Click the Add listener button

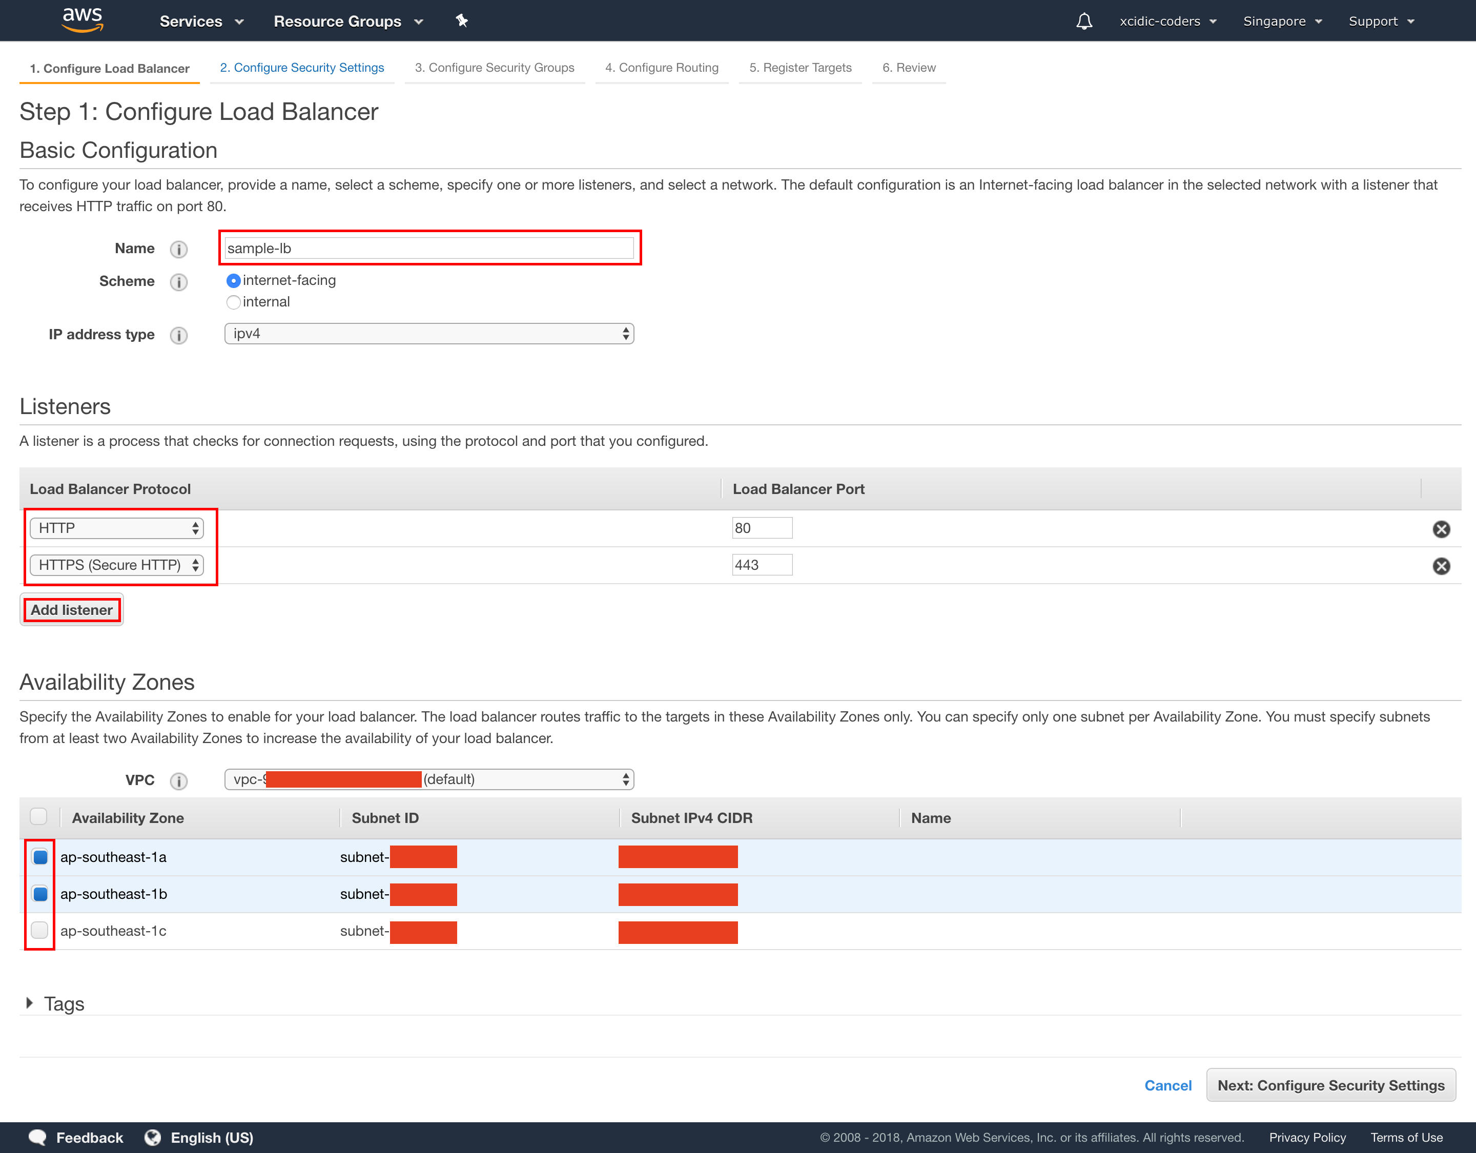72,610
